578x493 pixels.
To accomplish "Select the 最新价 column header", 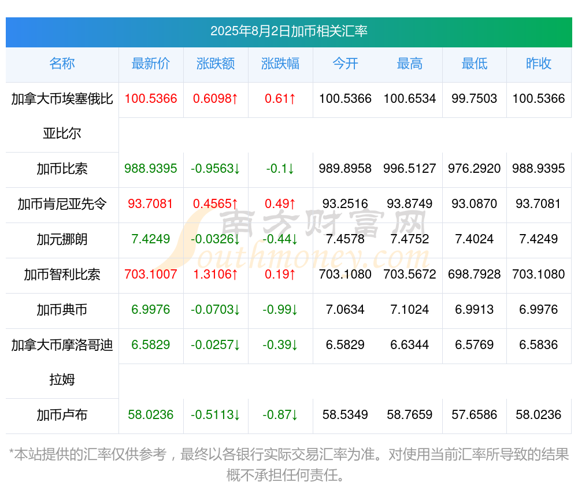I will [x=151, y=64].
